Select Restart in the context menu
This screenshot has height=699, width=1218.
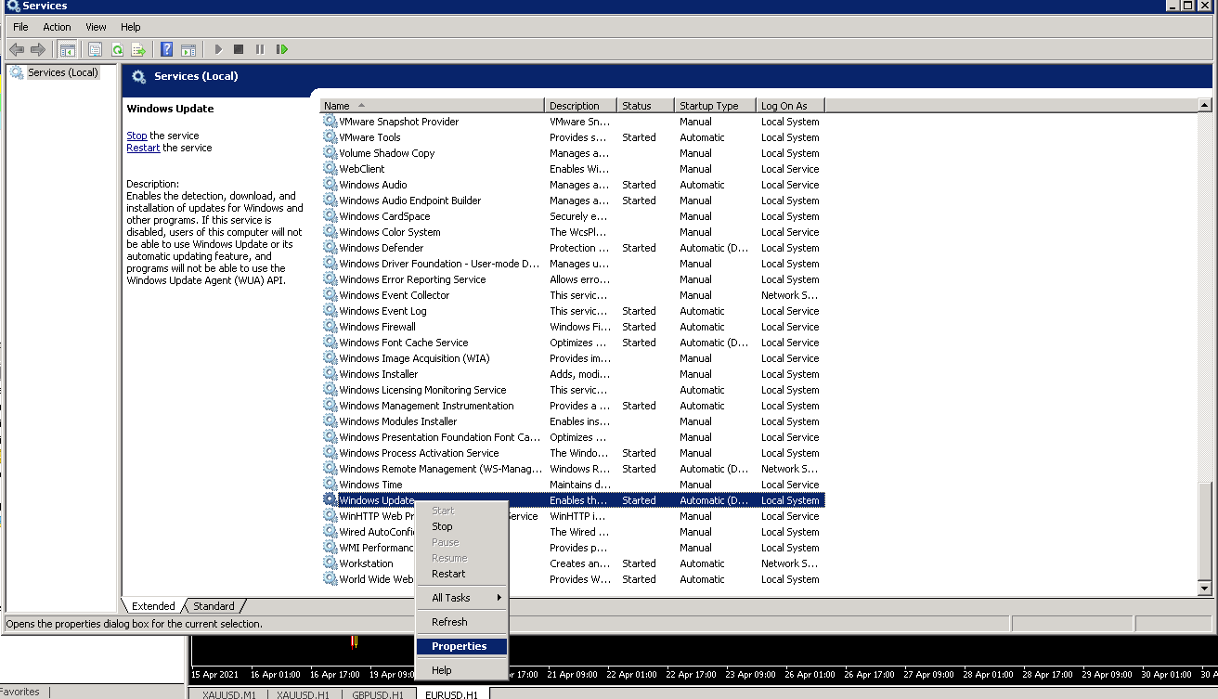coord(448,574)
